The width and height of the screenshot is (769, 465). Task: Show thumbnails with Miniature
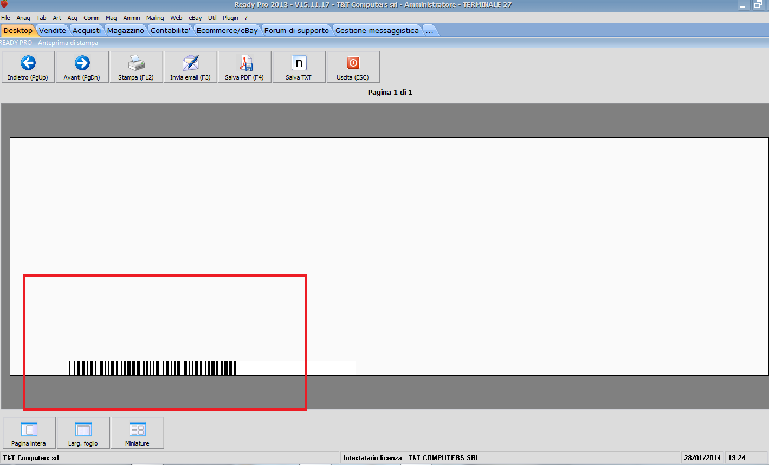137,433
